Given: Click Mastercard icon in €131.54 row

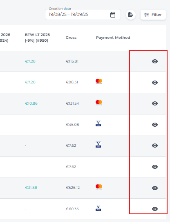Looking at the screenshot, I should (99, 103).
